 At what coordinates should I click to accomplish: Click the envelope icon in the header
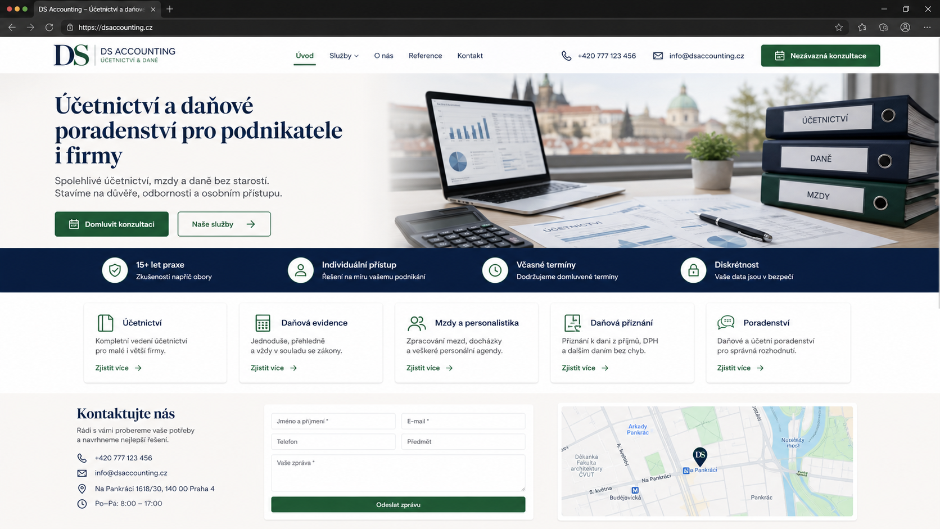pos(658,56)
